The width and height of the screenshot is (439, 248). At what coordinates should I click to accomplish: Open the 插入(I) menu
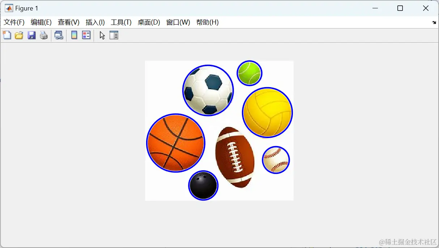click(95, 22)
